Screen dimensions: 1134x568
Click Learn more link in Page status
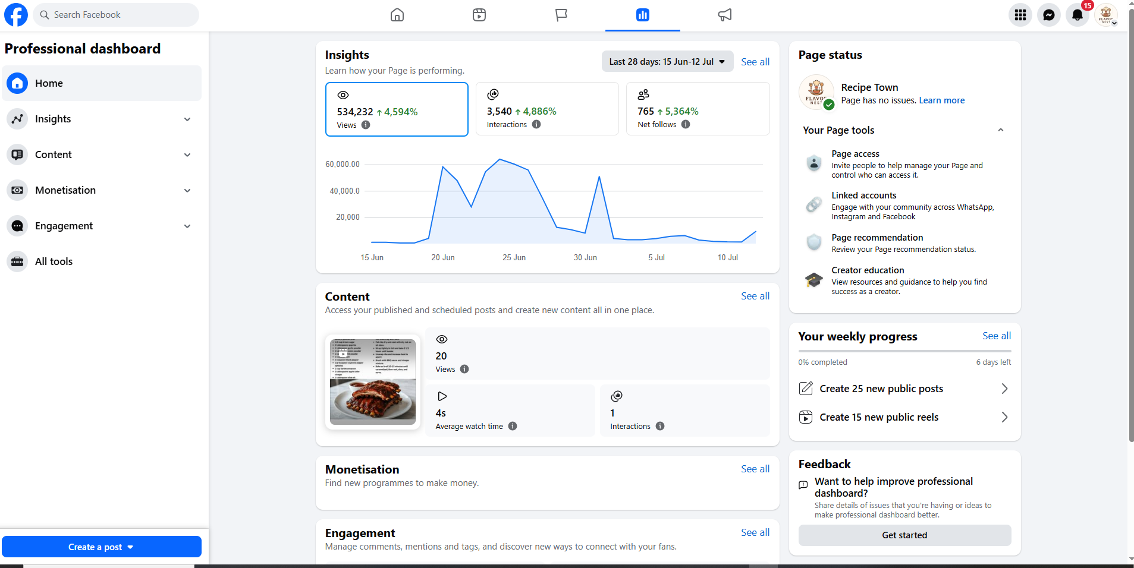click(942, 100)
